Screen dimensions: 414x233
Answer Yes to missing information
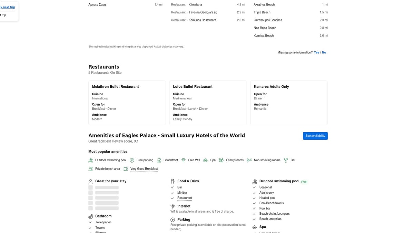(316, 52)
